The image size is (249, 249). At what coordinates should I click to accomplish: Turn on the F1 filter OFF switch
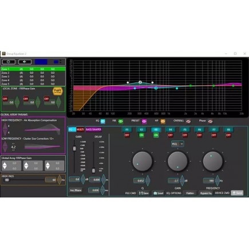pos(127,135)
